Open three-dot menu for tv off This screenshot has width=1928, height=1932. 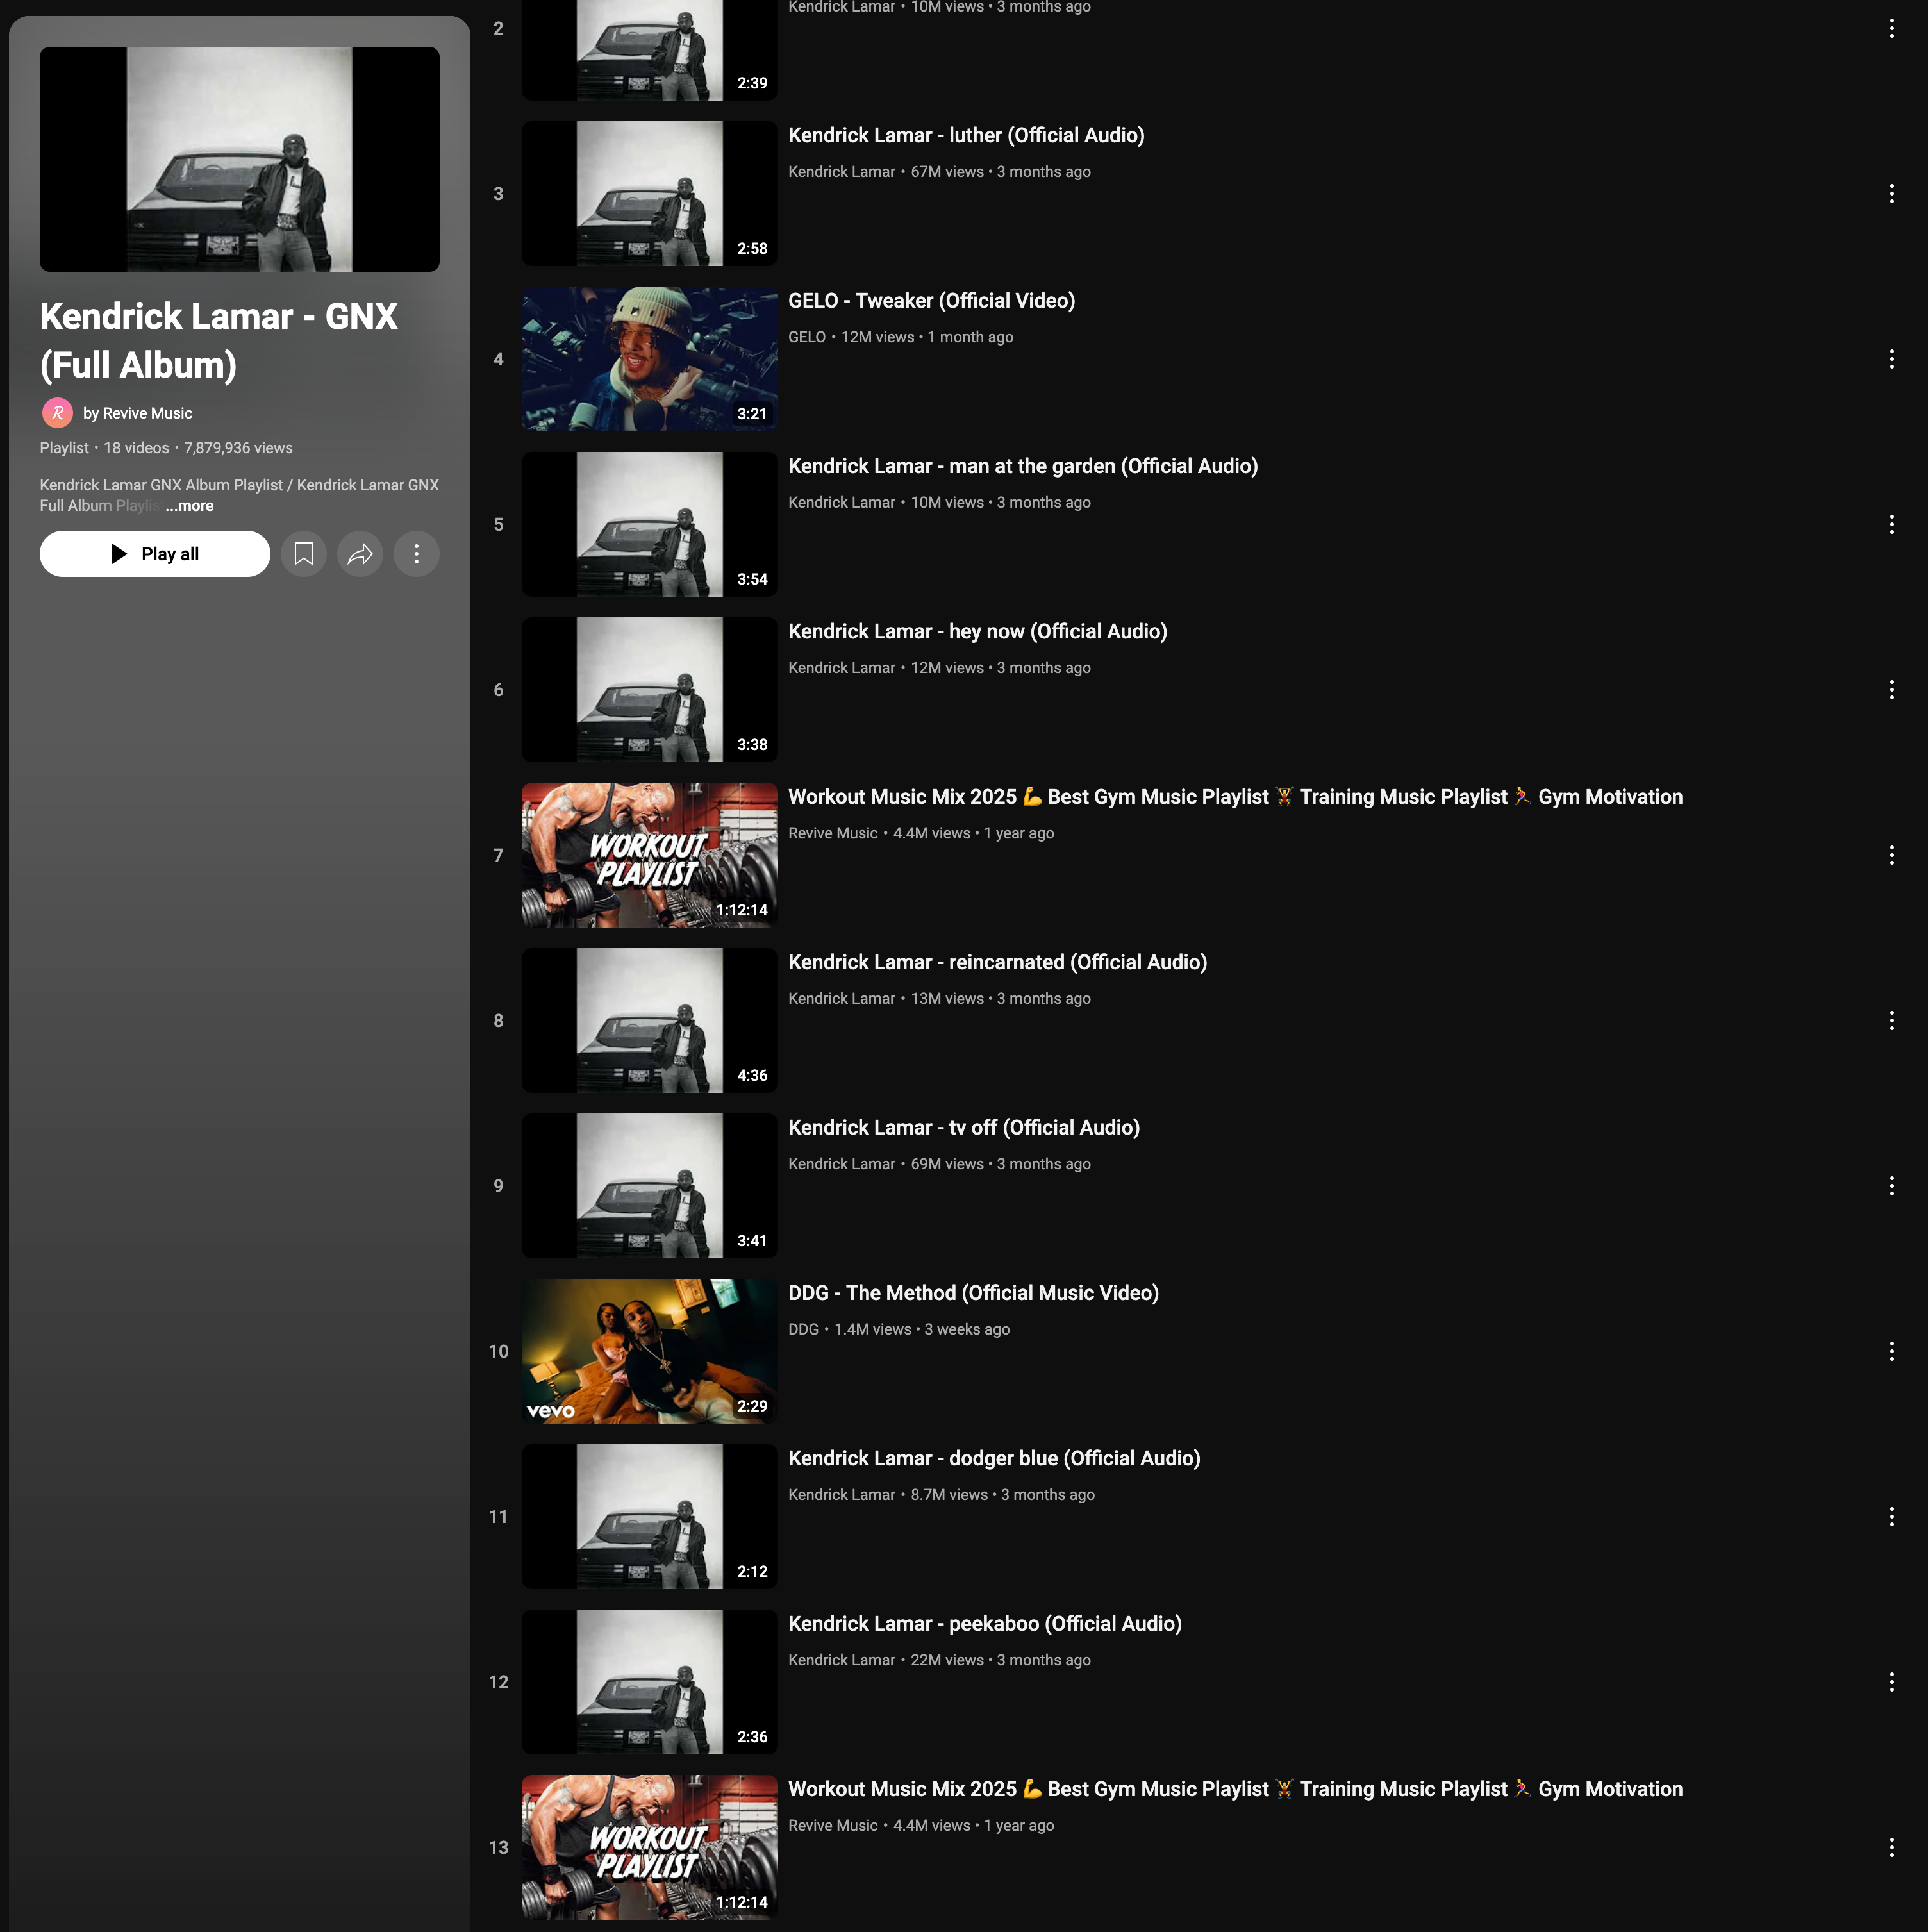click(1891, 1186)
